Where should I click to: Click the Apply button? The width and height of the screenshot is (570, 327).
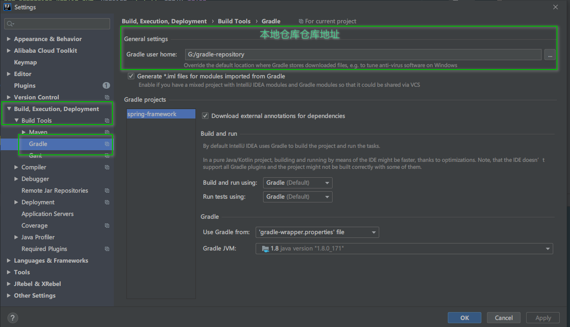[543, 318]
